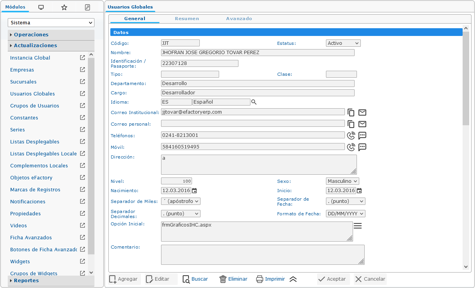Open the Sexo dropdown
This screenshot has height=288, width=475.
coord(343,181)
